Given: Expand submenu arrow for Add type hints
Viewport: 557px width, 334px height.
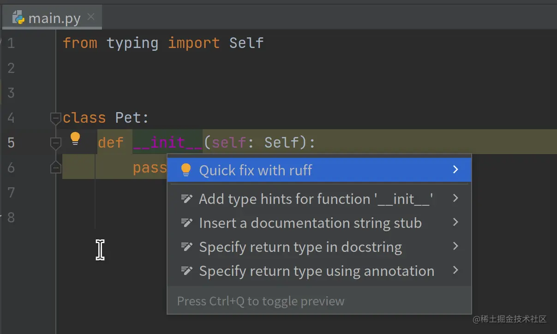Looking at the screenshot, I should (455, 198).
